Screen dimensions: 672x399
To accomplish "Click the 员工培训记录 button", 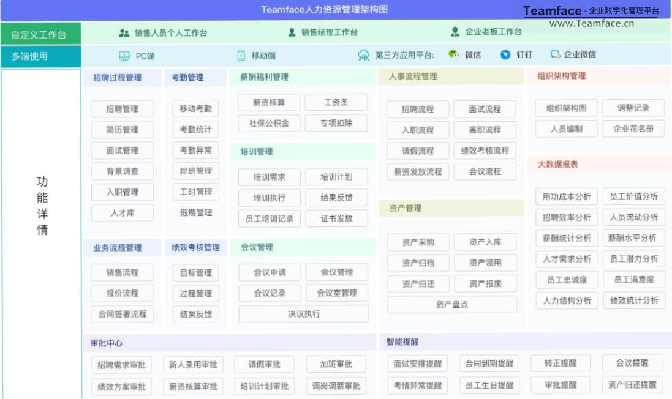I will (x=269, y=218).
